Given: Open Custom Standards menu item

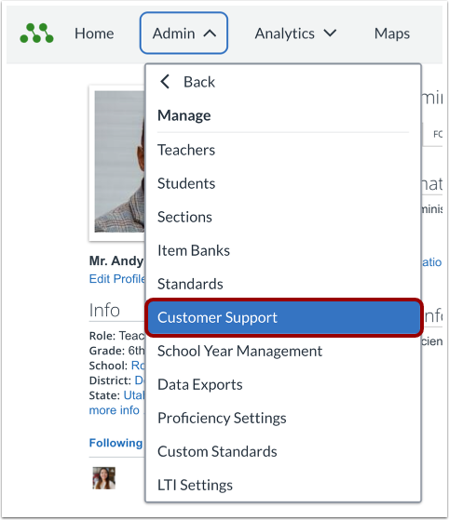Looking at the screenshot, I should [x=283, y=451].
